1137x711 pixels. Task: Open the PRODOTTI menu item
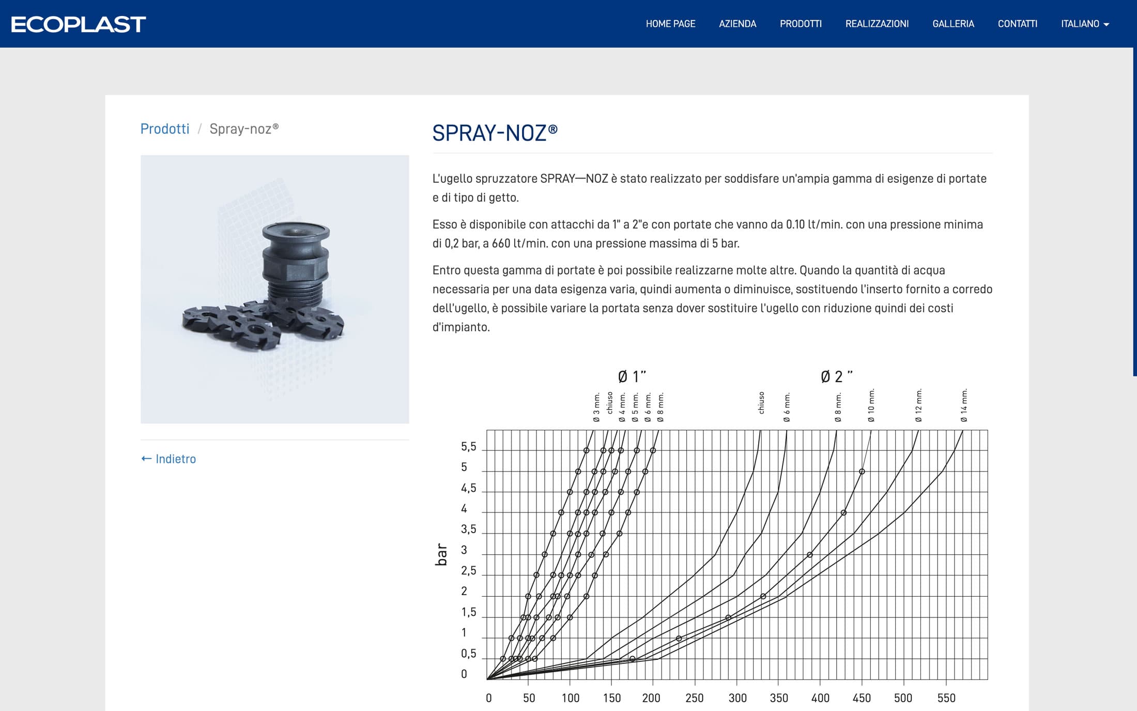[x=801, y=24]
